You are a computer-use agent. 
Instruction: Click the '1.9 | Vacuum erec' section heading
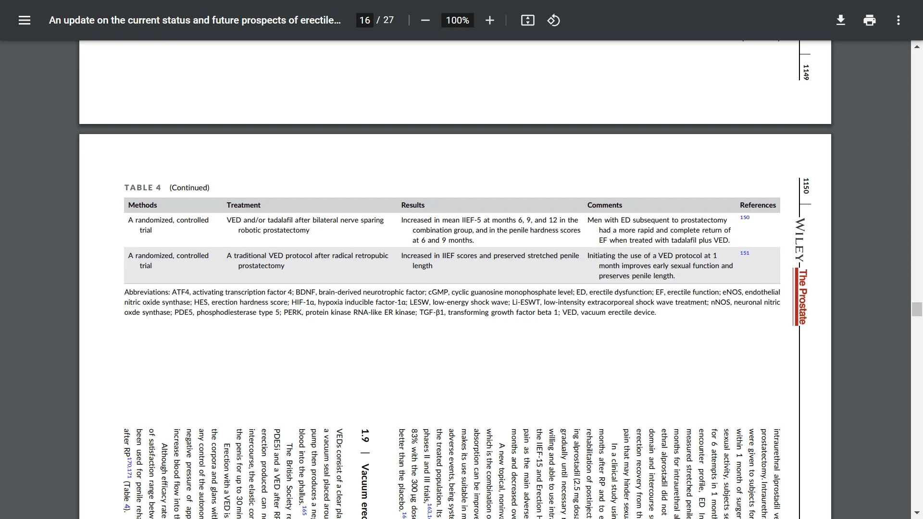[x=365, y=474]
